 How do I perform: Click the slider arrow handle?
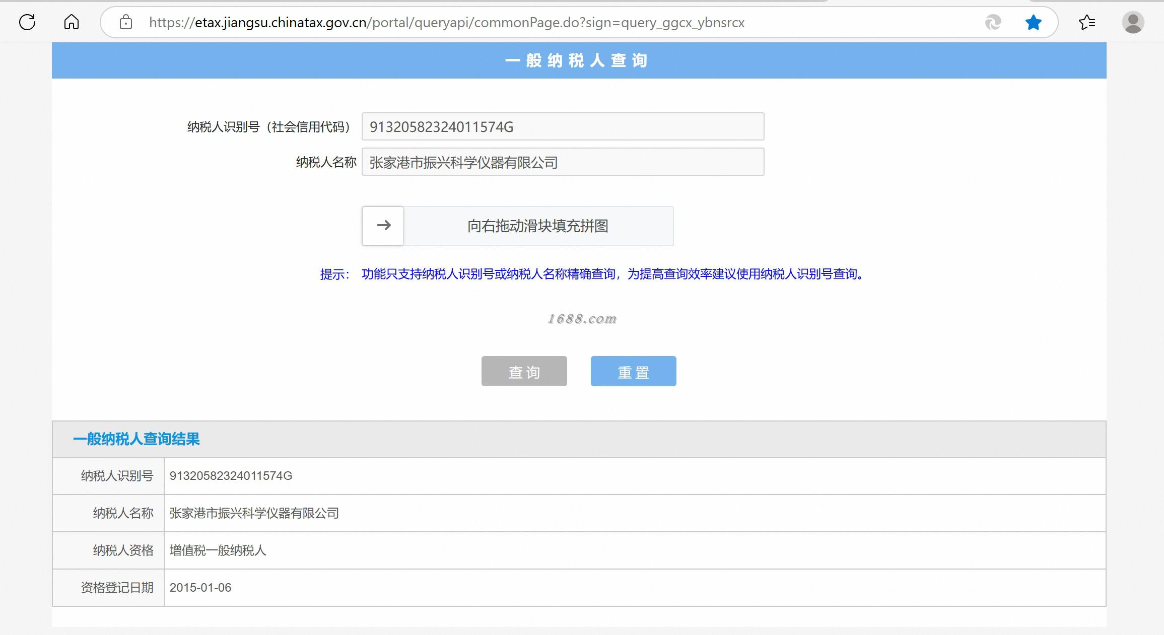click(383, 226)
